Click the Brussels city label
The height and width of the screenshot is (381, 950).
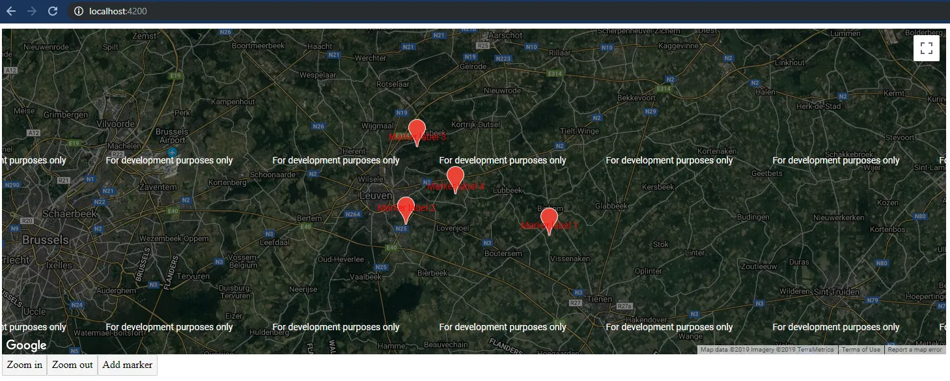[x=45, y=240]
